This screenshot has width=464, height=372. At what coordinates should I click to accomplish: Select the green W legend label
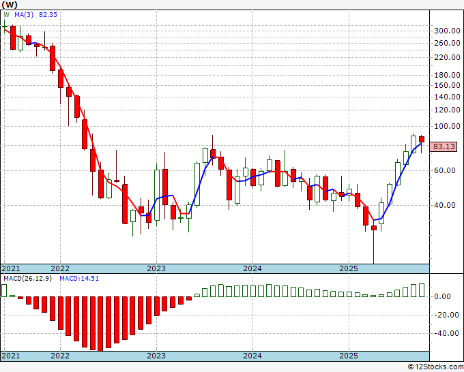7,14
